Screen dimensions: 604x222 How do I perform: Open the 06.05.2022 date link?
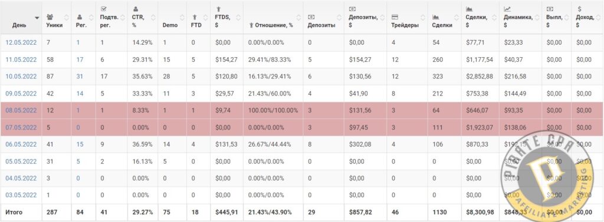pyautogui.click(x=21, y=144)
